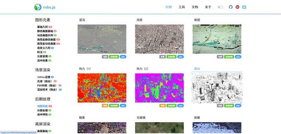Open the Bilibili icon link
This screenshot has height=134, width=281.
[x=244, y=7]
